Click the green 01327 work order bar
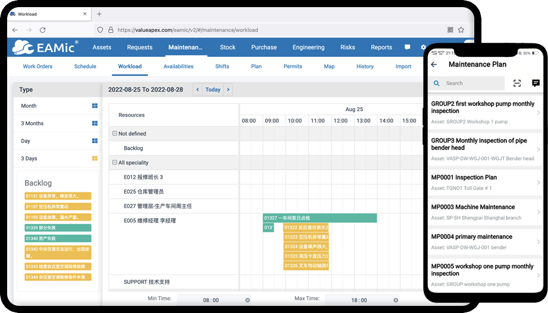The image size is (548, 313). pyautogui.click(x=320, y=218)
